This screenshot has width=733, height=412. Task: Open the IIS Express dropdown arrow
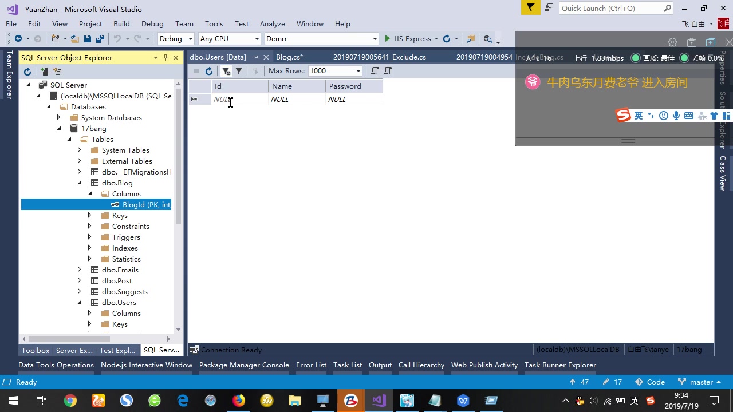(436, 39)
